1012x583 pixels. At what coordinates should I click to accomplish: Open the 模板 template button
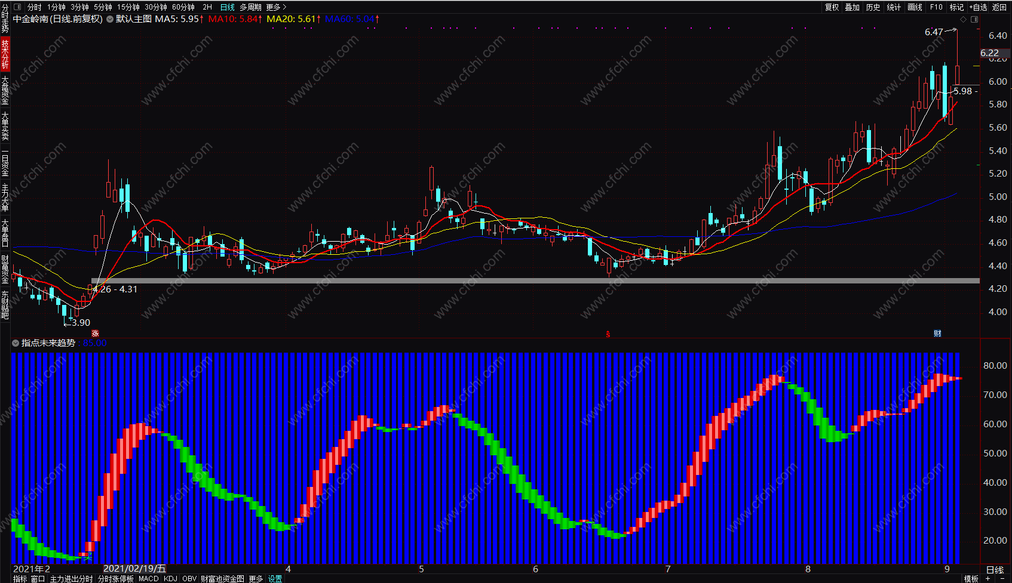(971, 579)
